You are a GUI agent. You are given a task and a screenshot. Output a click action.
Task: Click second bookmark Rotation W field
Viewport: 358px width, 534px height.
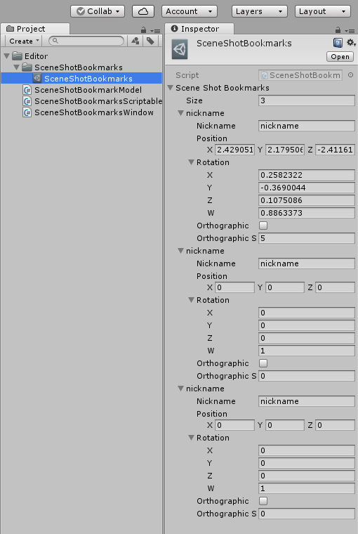click(x=306, y=351)
